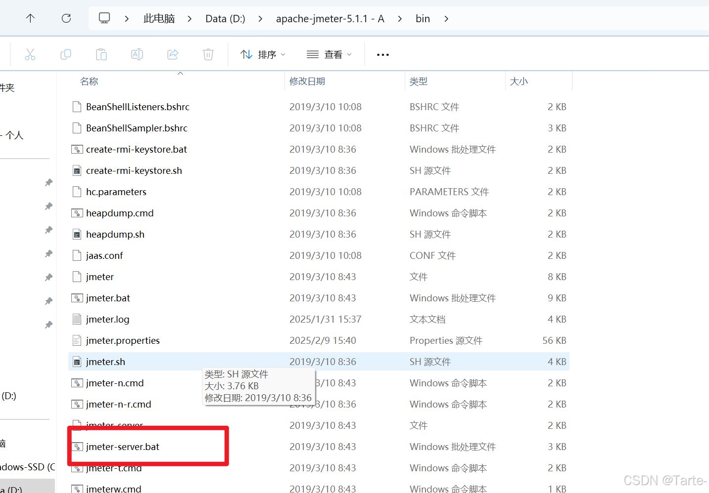Expand chevron after 此电脑 breadcrumb
The image size is (709, 493).
point(189,19)
